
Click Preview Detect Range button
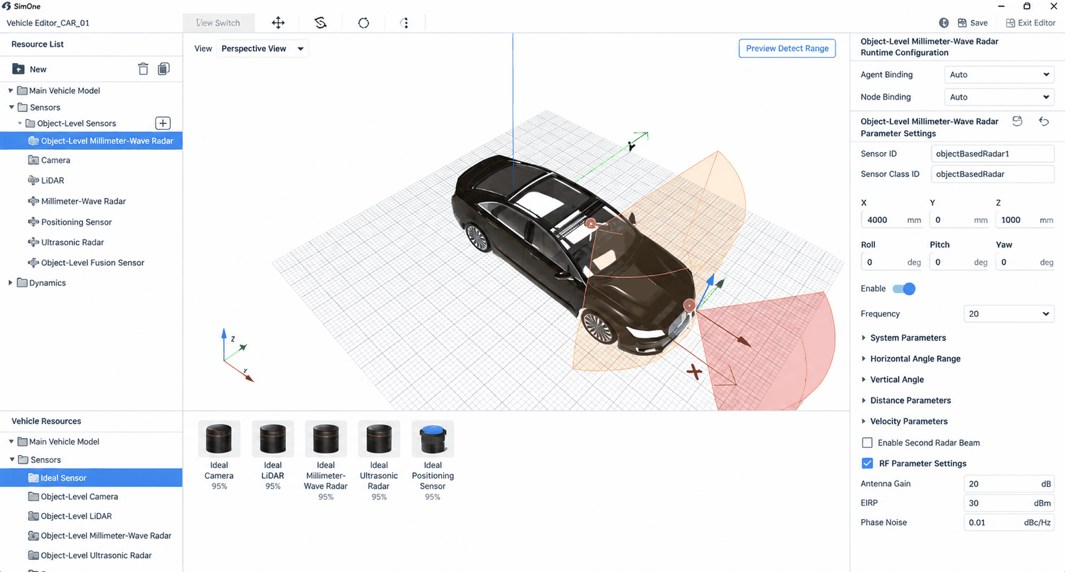click(787, 48)
